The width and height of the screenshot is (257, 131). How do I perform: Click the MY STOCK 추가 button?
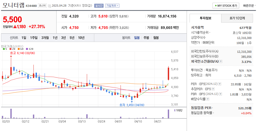[x=226, y=6]
